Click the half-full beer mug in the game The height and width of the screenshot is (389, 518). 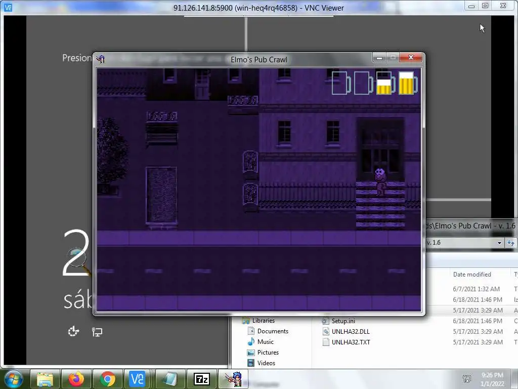pyautogui.click(x=385, y=83)
